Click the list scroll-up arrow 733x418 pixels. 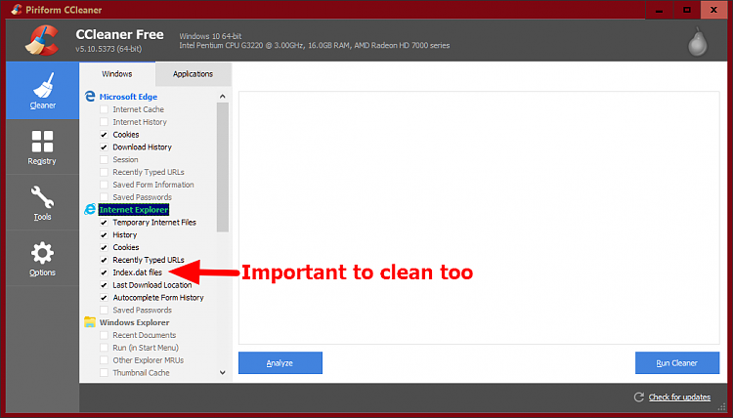[x=223, y=97]
